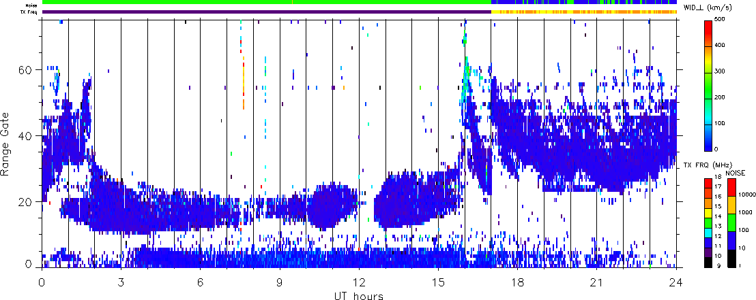The height and width of the screenshot is (300, 756).
Task: Click the 24 tick label on the time axis
Action: (676, 281)
